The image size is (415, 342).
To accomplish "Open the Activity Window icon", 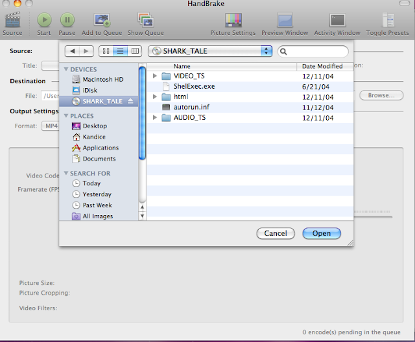I will coord(337,20).
